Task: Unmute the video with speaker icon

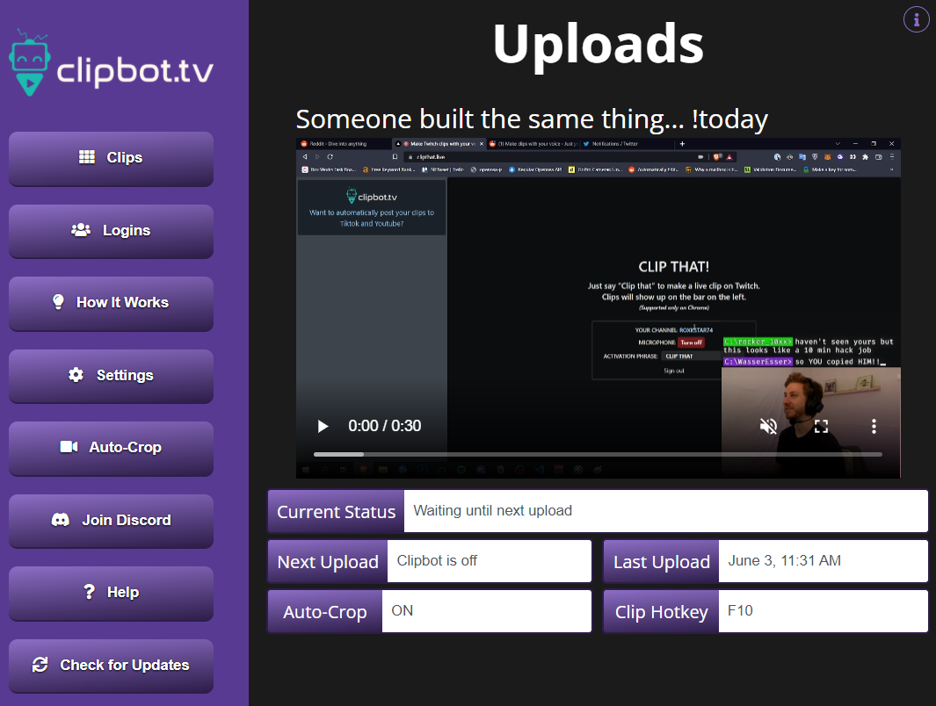Action: tap(768, 426)
